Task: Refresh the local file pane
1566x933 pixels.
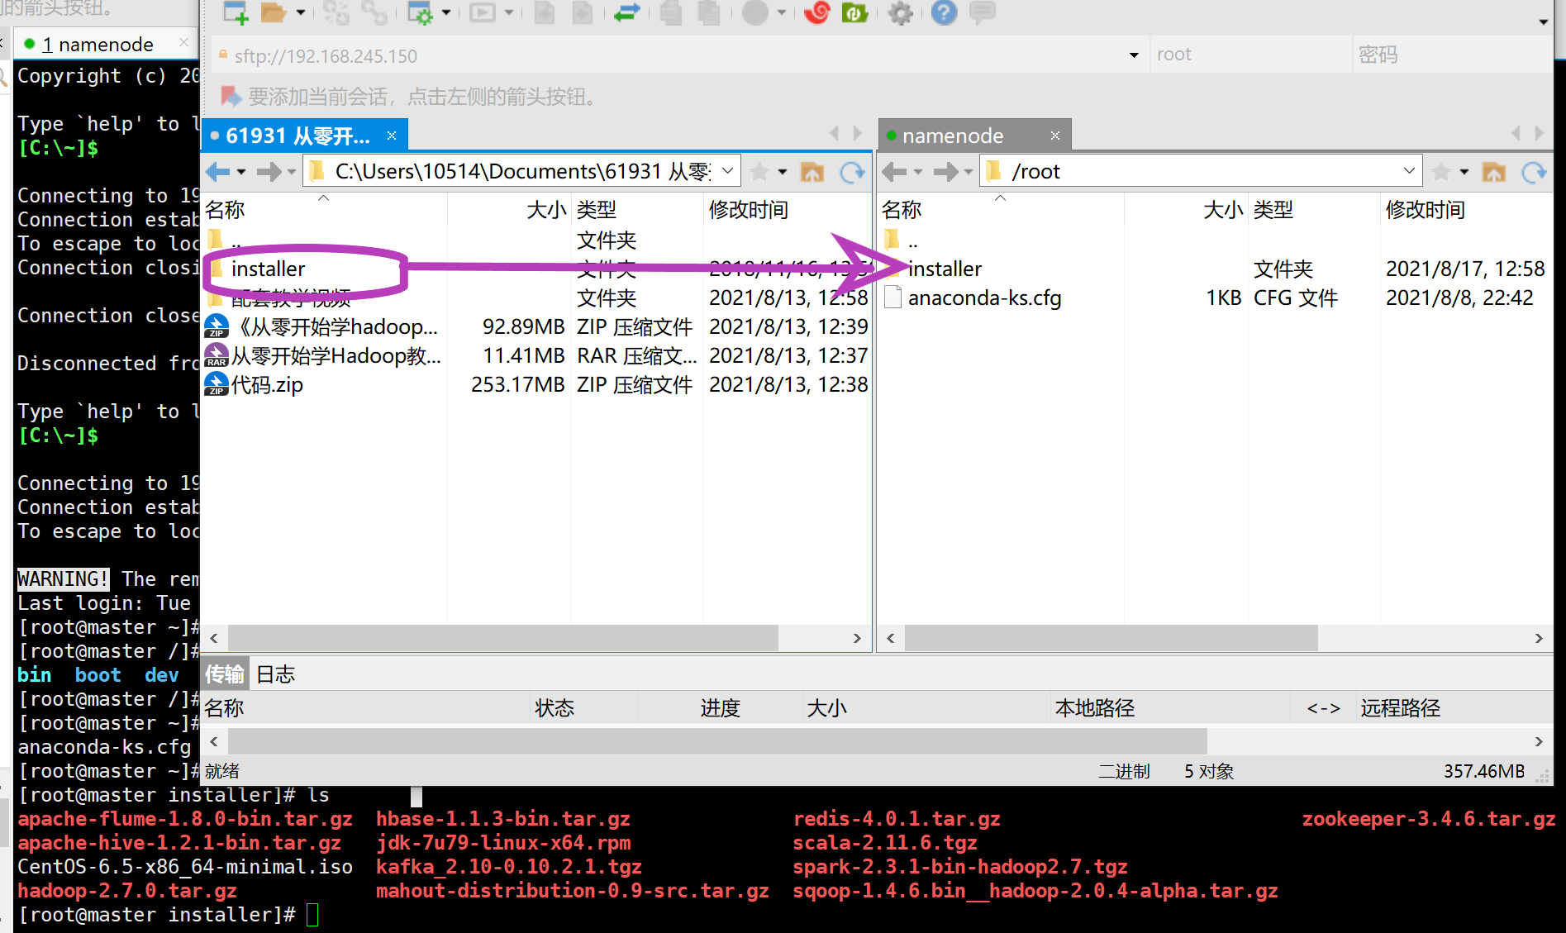Action: [852, 172]
